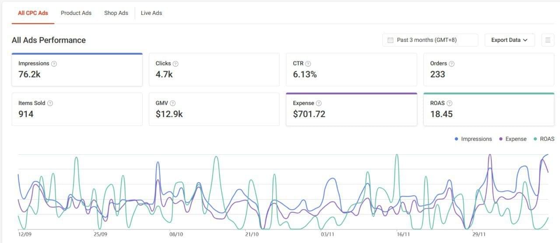560x243 pixels.
Task: Click the Items Sold help icon
Action: [x=50, y=104]
